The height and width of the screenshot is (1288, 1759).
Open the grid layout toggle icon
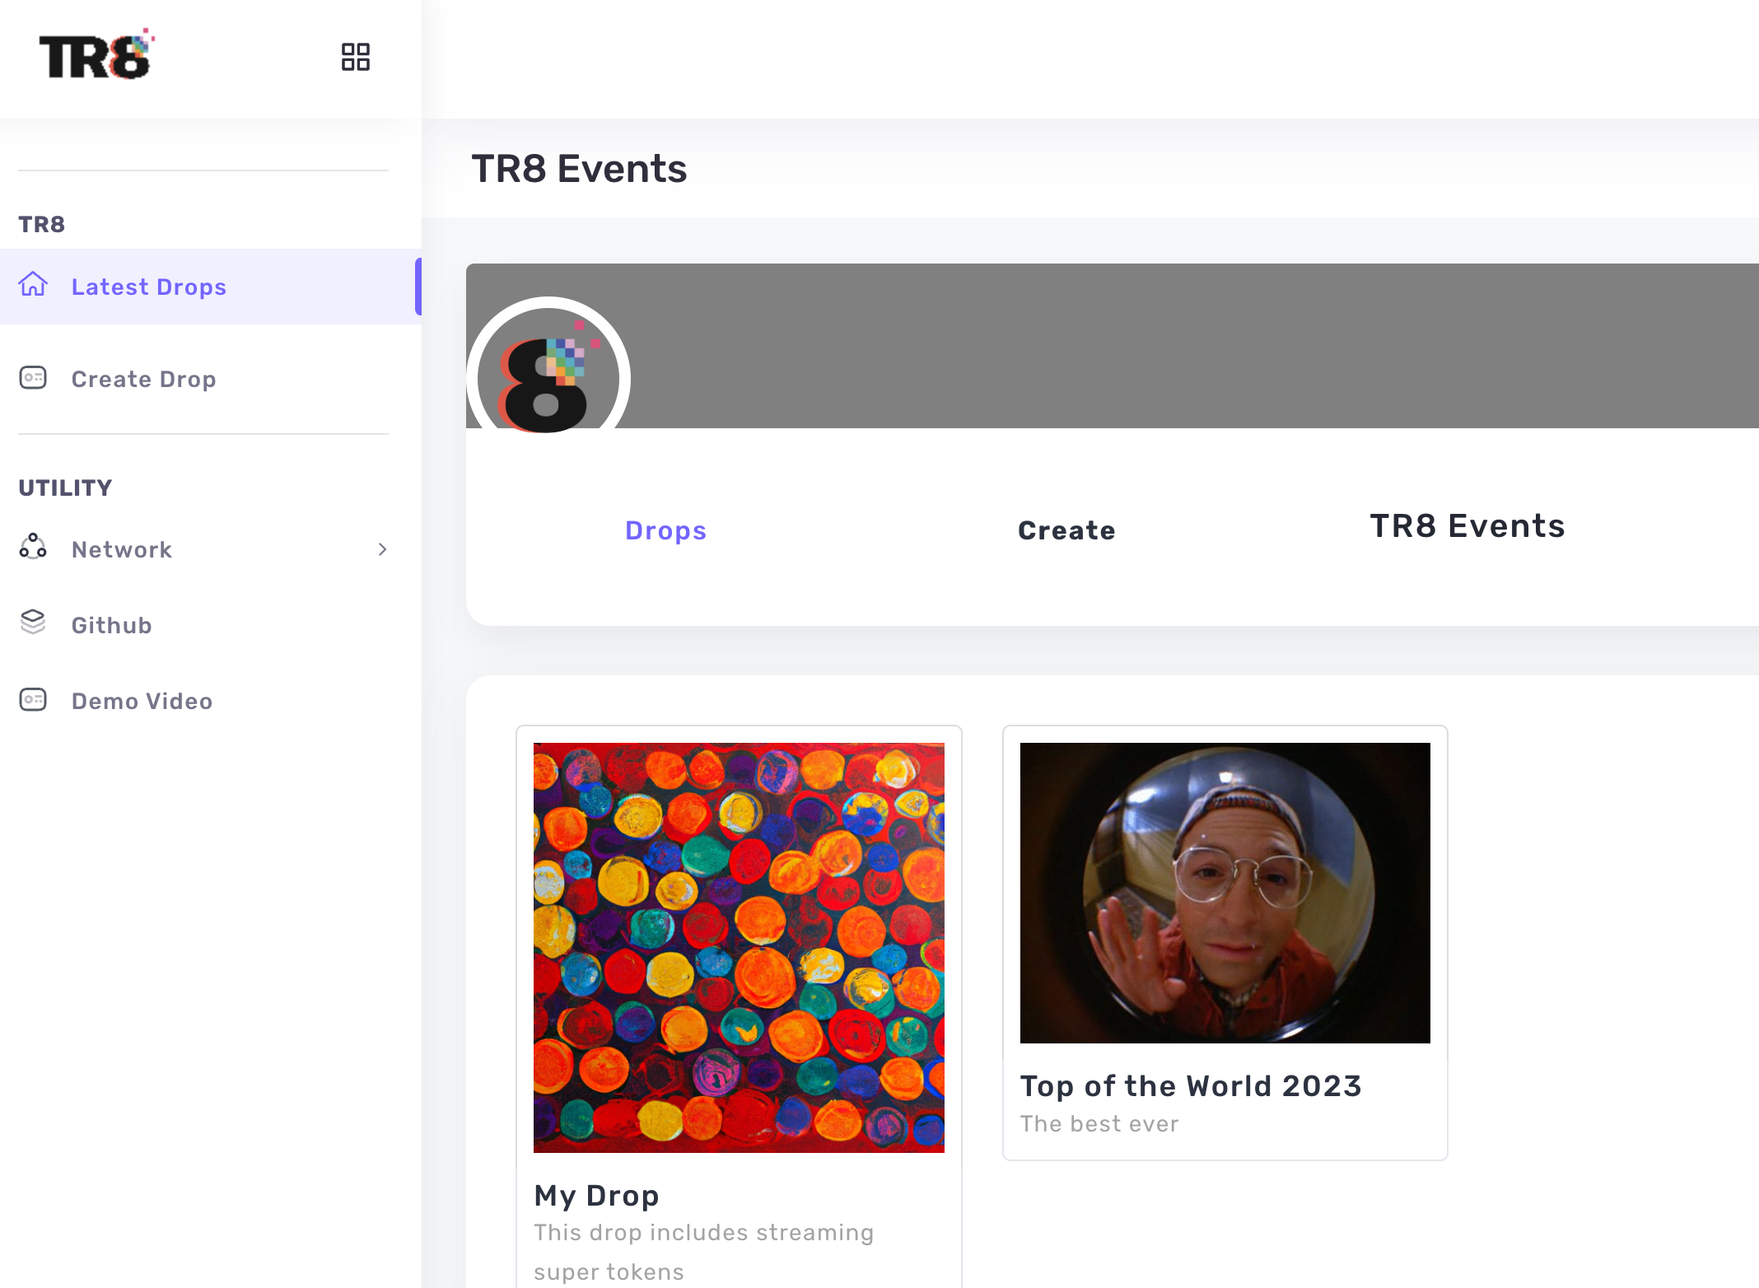tap(356, 57)
